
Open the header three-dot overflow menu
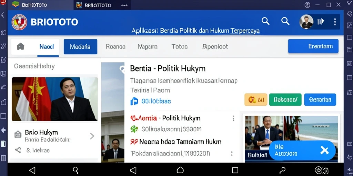click(335, 22)
